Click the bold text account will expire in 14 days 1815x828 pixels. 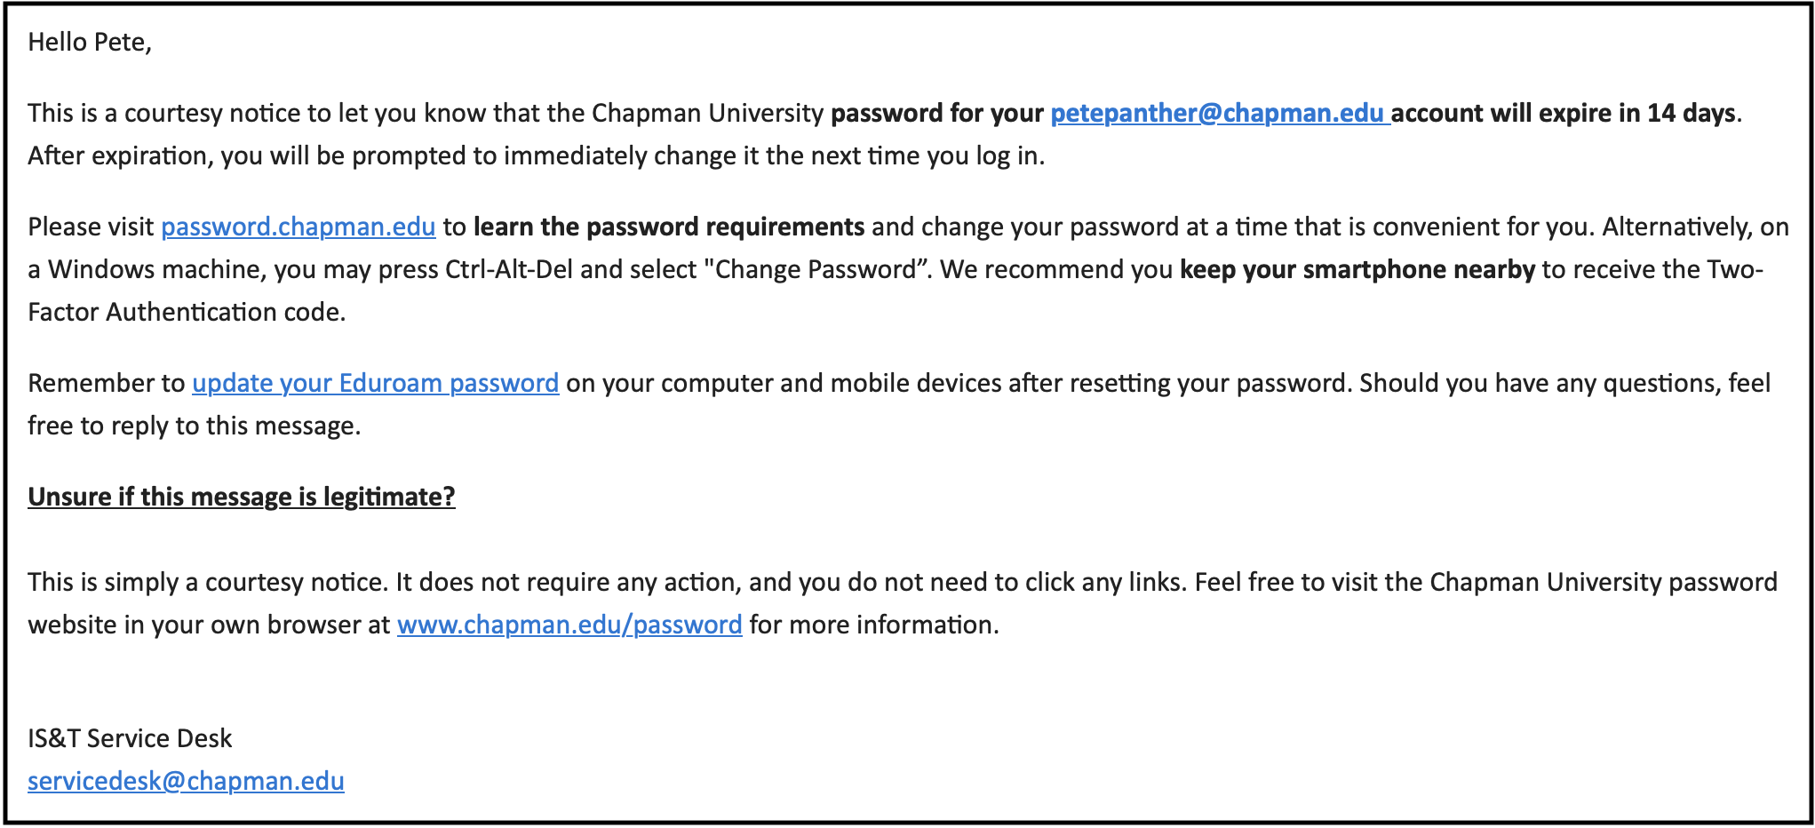click(x=1563, y=114)
